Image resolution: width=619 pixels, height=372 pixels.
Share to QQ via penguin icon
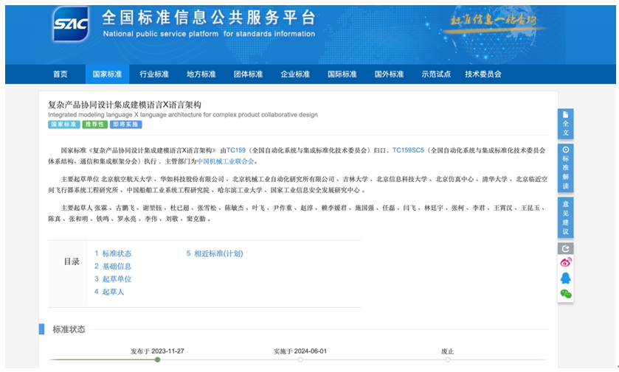point(566,278)
